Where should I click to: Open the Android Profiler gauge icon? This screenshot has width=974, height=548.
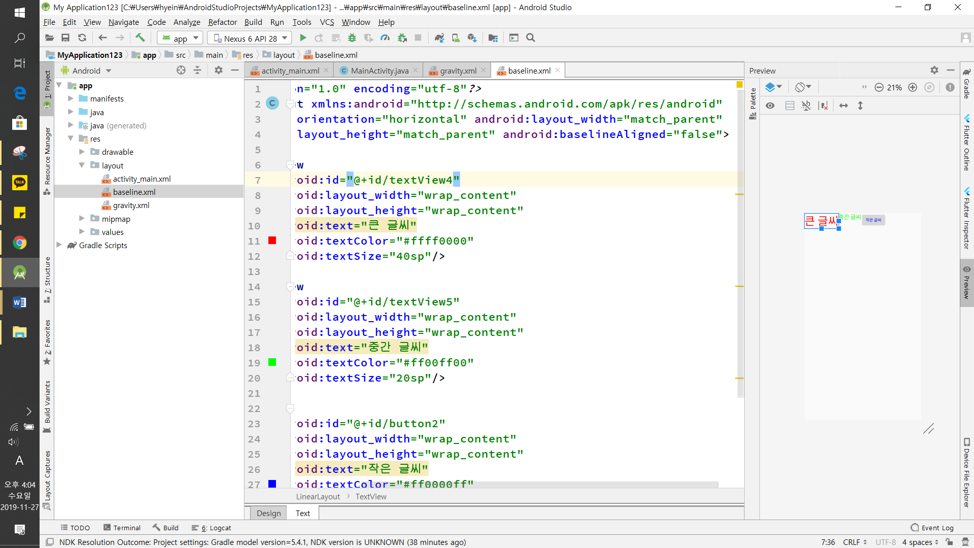pos(385,38)
